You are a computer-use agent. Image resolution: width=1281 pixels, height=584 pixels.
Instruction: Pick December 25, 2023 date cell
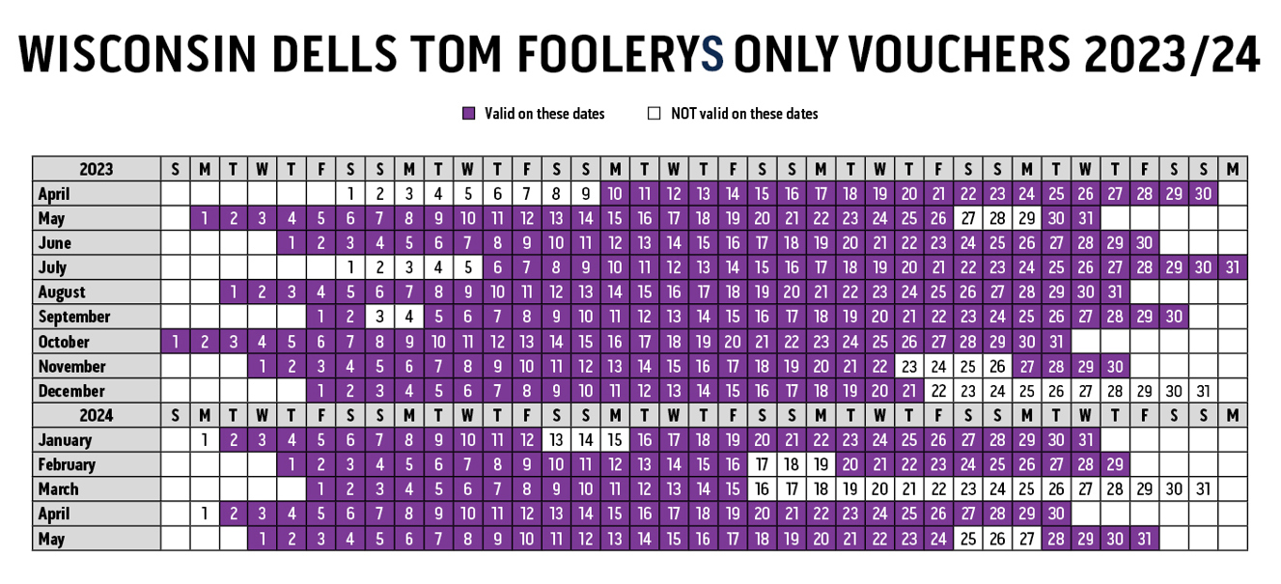(x=1027, y=391)
